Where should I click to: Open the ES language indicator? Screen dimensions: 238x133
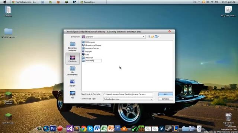click(195, 2)
